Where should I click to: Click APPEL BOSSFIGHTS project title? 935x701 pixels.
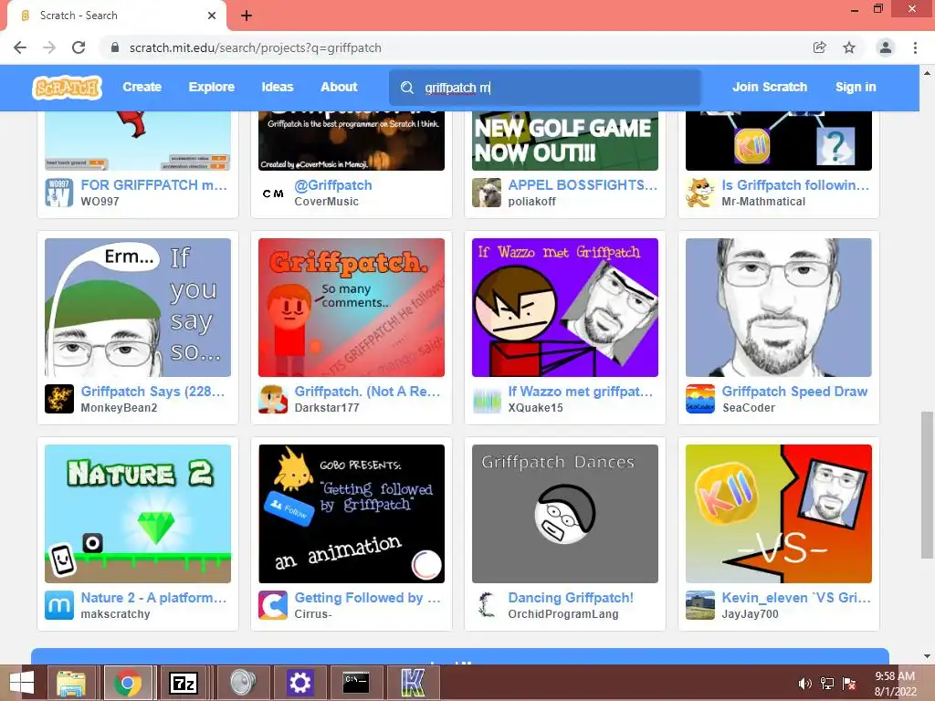[x=583, y=185]
